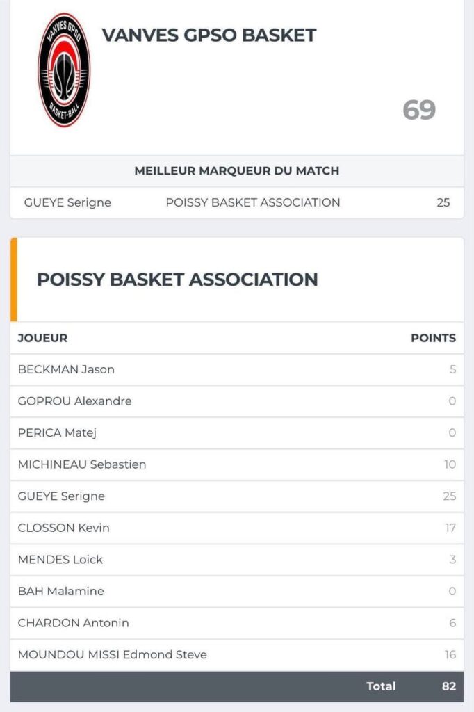Select the BECKMAN Jason player row
Image resolution: width=474 pixels, height=712 pixels.
(237, 370)
